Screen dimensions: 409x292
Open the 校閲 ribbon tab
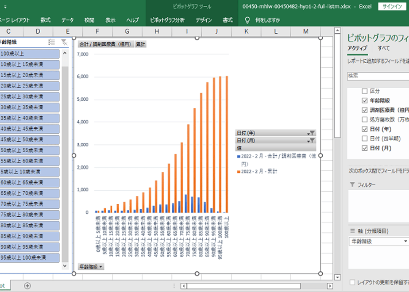(x=89, y=20)
